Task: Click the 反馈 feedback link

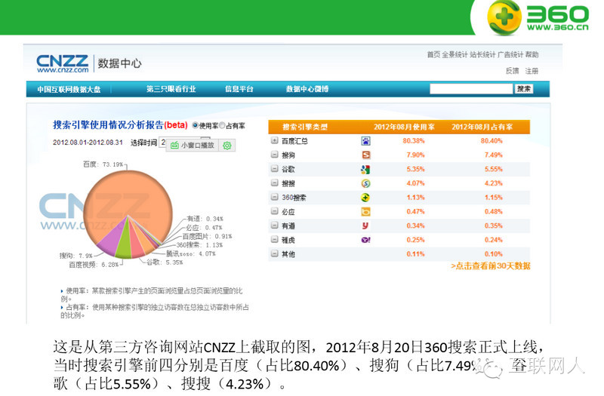Action: 513,71
